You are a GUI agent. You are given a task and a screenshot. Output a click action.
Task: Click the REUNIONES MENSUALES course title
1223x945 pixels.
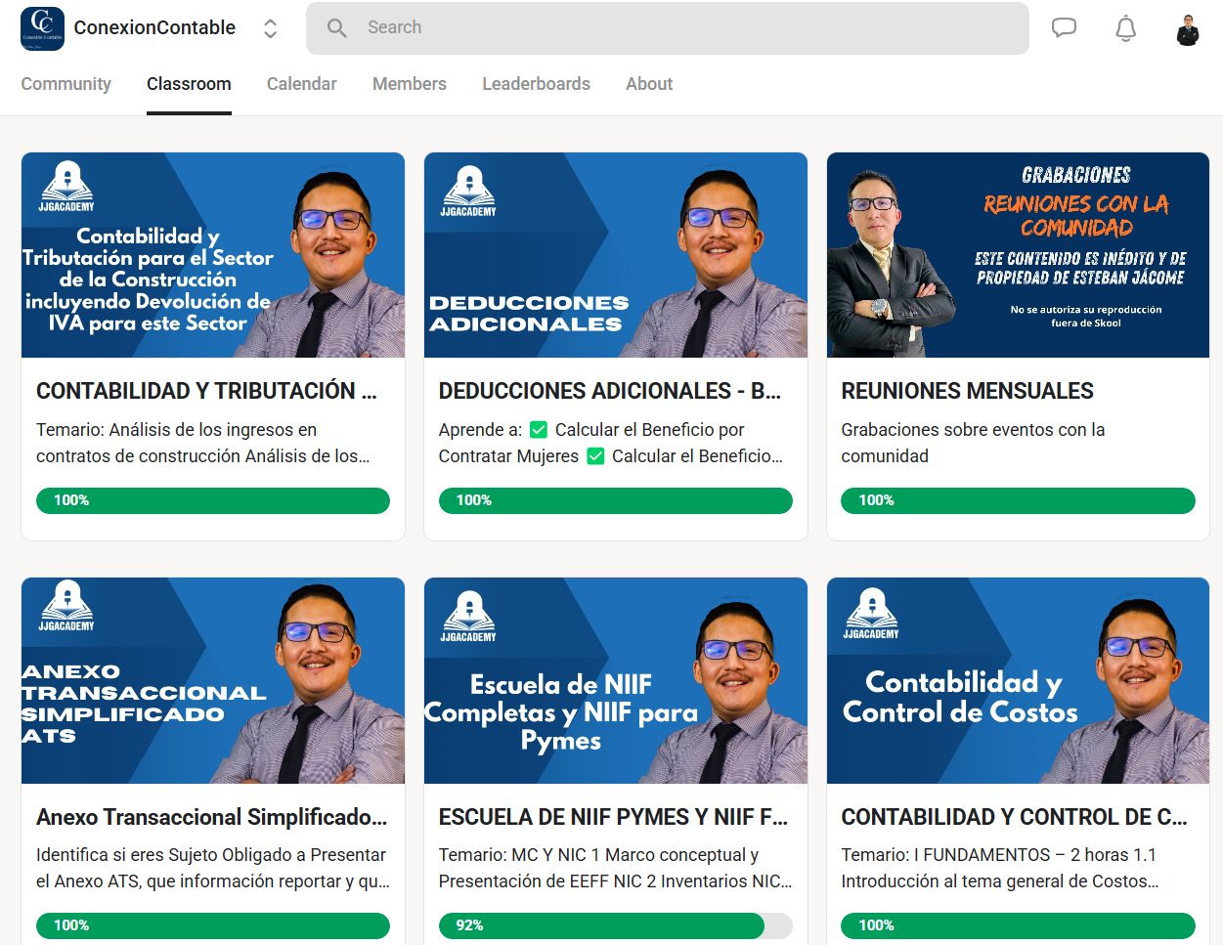point(968,391)
